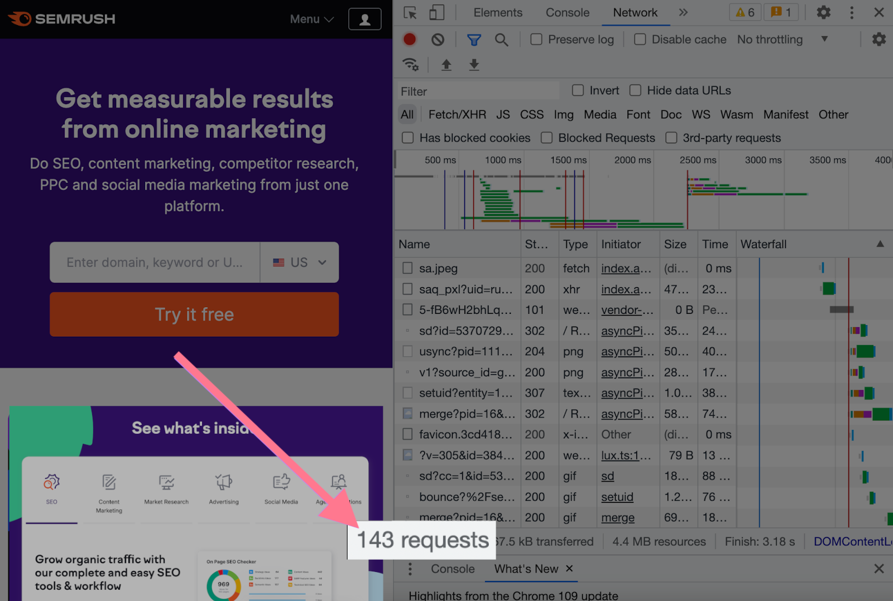Click the export HAR download icon
Viewport: 893px width, 601px height.
(x=474, y=65)
